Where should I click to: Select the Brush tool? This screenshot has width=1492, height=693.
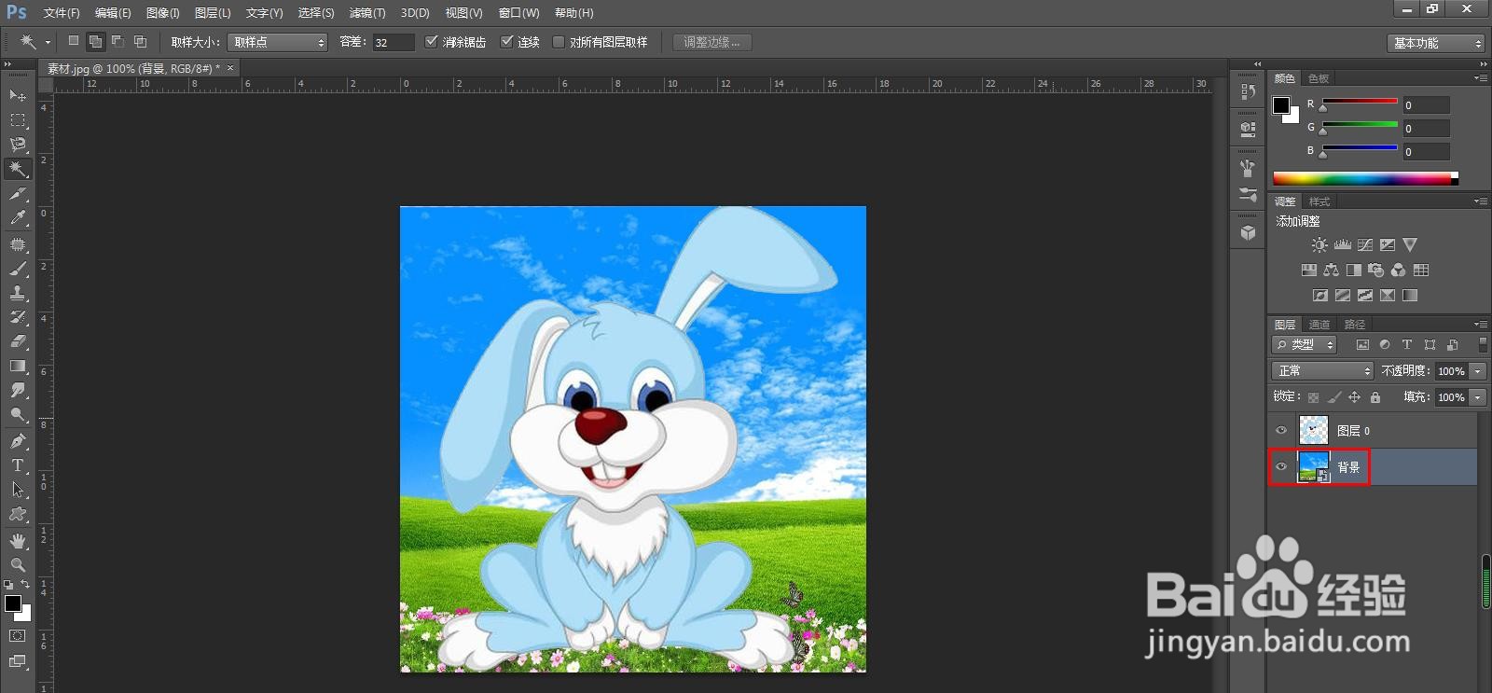[18, 269]
